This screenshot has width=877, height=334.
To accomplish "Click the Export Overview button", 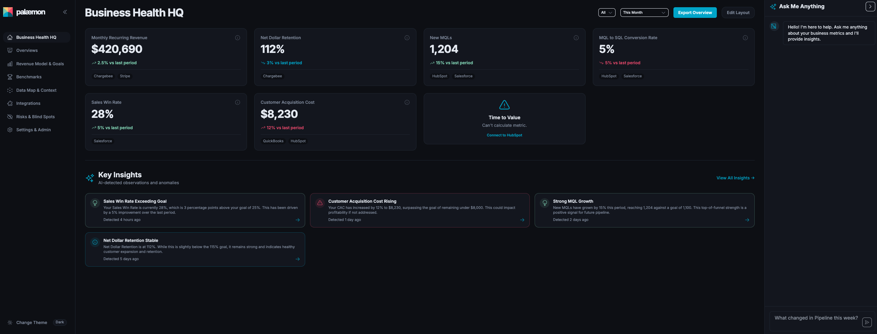I will tap(695, 13).
